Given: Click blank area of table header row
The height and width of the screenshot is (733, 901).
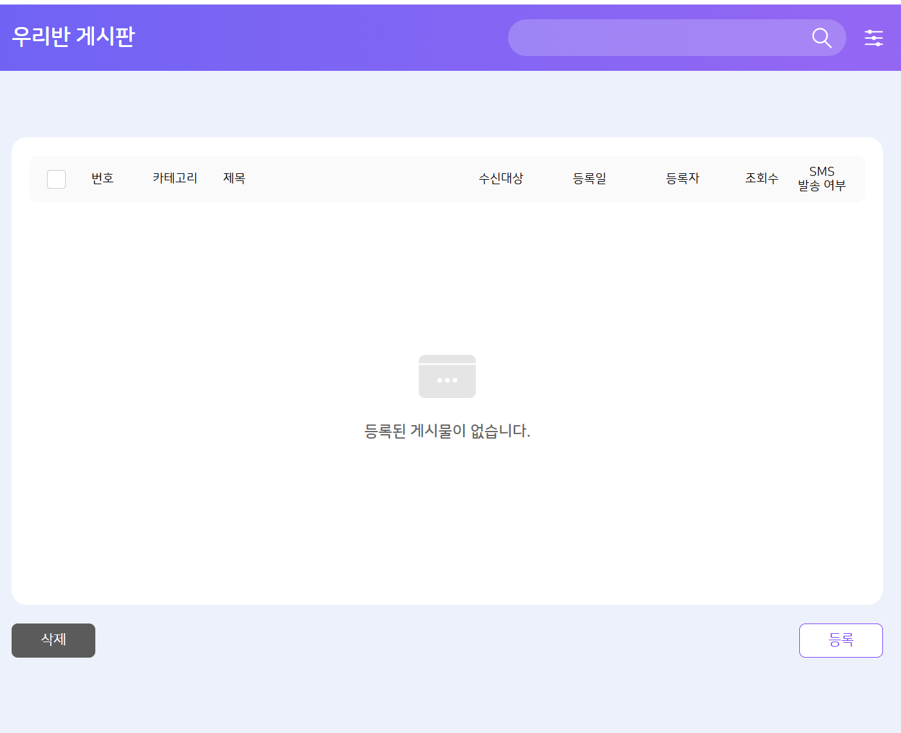Looking at the screenshot, I should click(361, 179).
